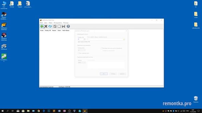Open the file system format dropdown in the dialog
Viewport: 202px width, 113px height.
point(82,62)
